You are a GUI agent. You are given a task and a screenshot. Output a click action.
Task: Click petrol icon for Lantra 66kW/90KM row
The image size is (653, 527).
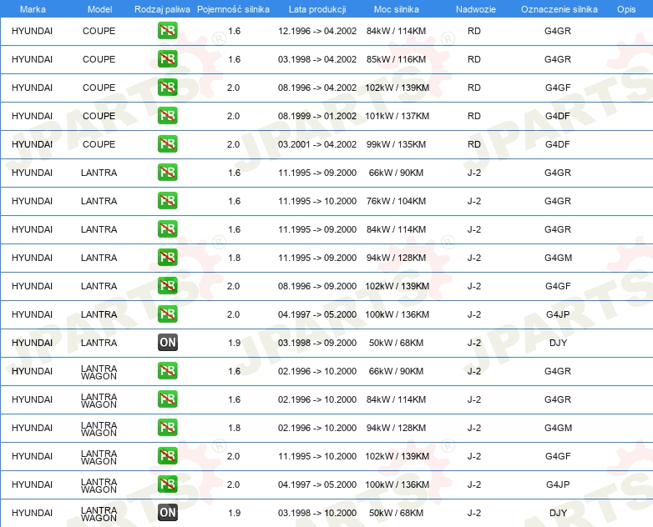coord(167,173)
